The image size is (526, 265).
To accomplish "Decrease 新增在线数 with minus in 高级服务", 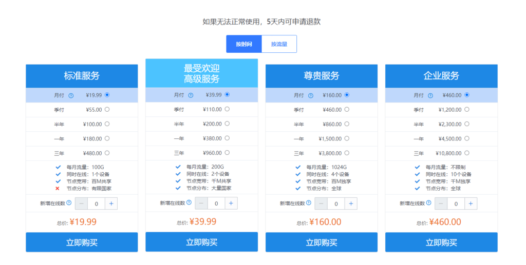I will pos(202,203).
